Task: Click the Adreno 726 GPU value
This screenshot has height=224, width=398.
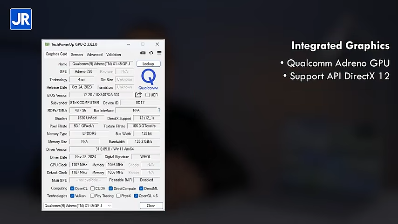Action: (x=83, y=72)
